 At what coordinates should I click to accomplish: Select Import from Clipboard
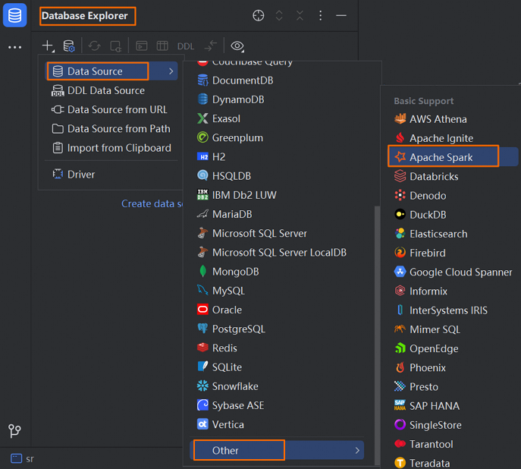pos(111,148)
